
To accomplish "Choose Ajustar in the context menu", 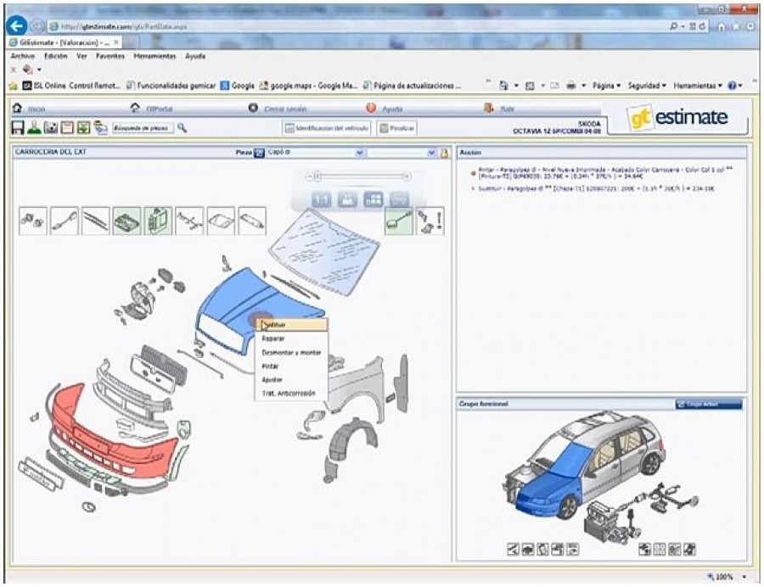I will pos(291,379).
